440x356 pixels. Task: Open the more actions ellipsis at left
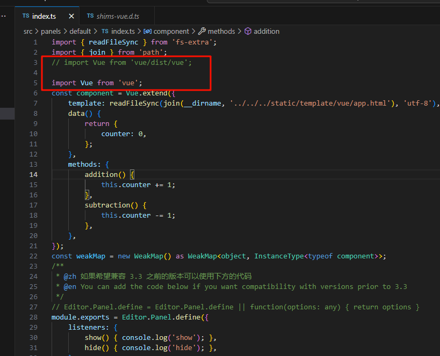click(3, 16)
